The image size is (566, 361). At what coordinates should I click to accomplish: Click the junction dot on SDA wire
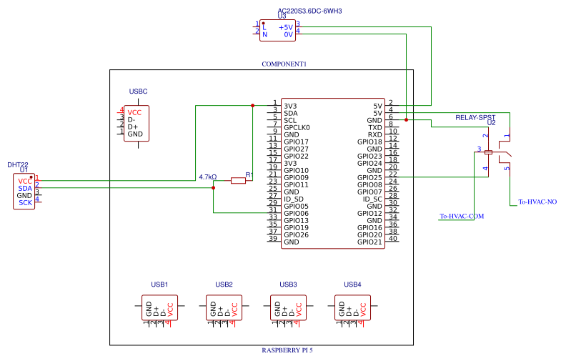point(214,188)
